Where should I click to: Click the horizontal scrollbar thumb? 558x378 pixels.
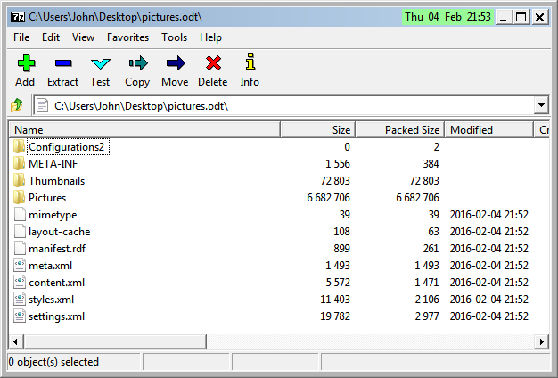coord(115,342)
